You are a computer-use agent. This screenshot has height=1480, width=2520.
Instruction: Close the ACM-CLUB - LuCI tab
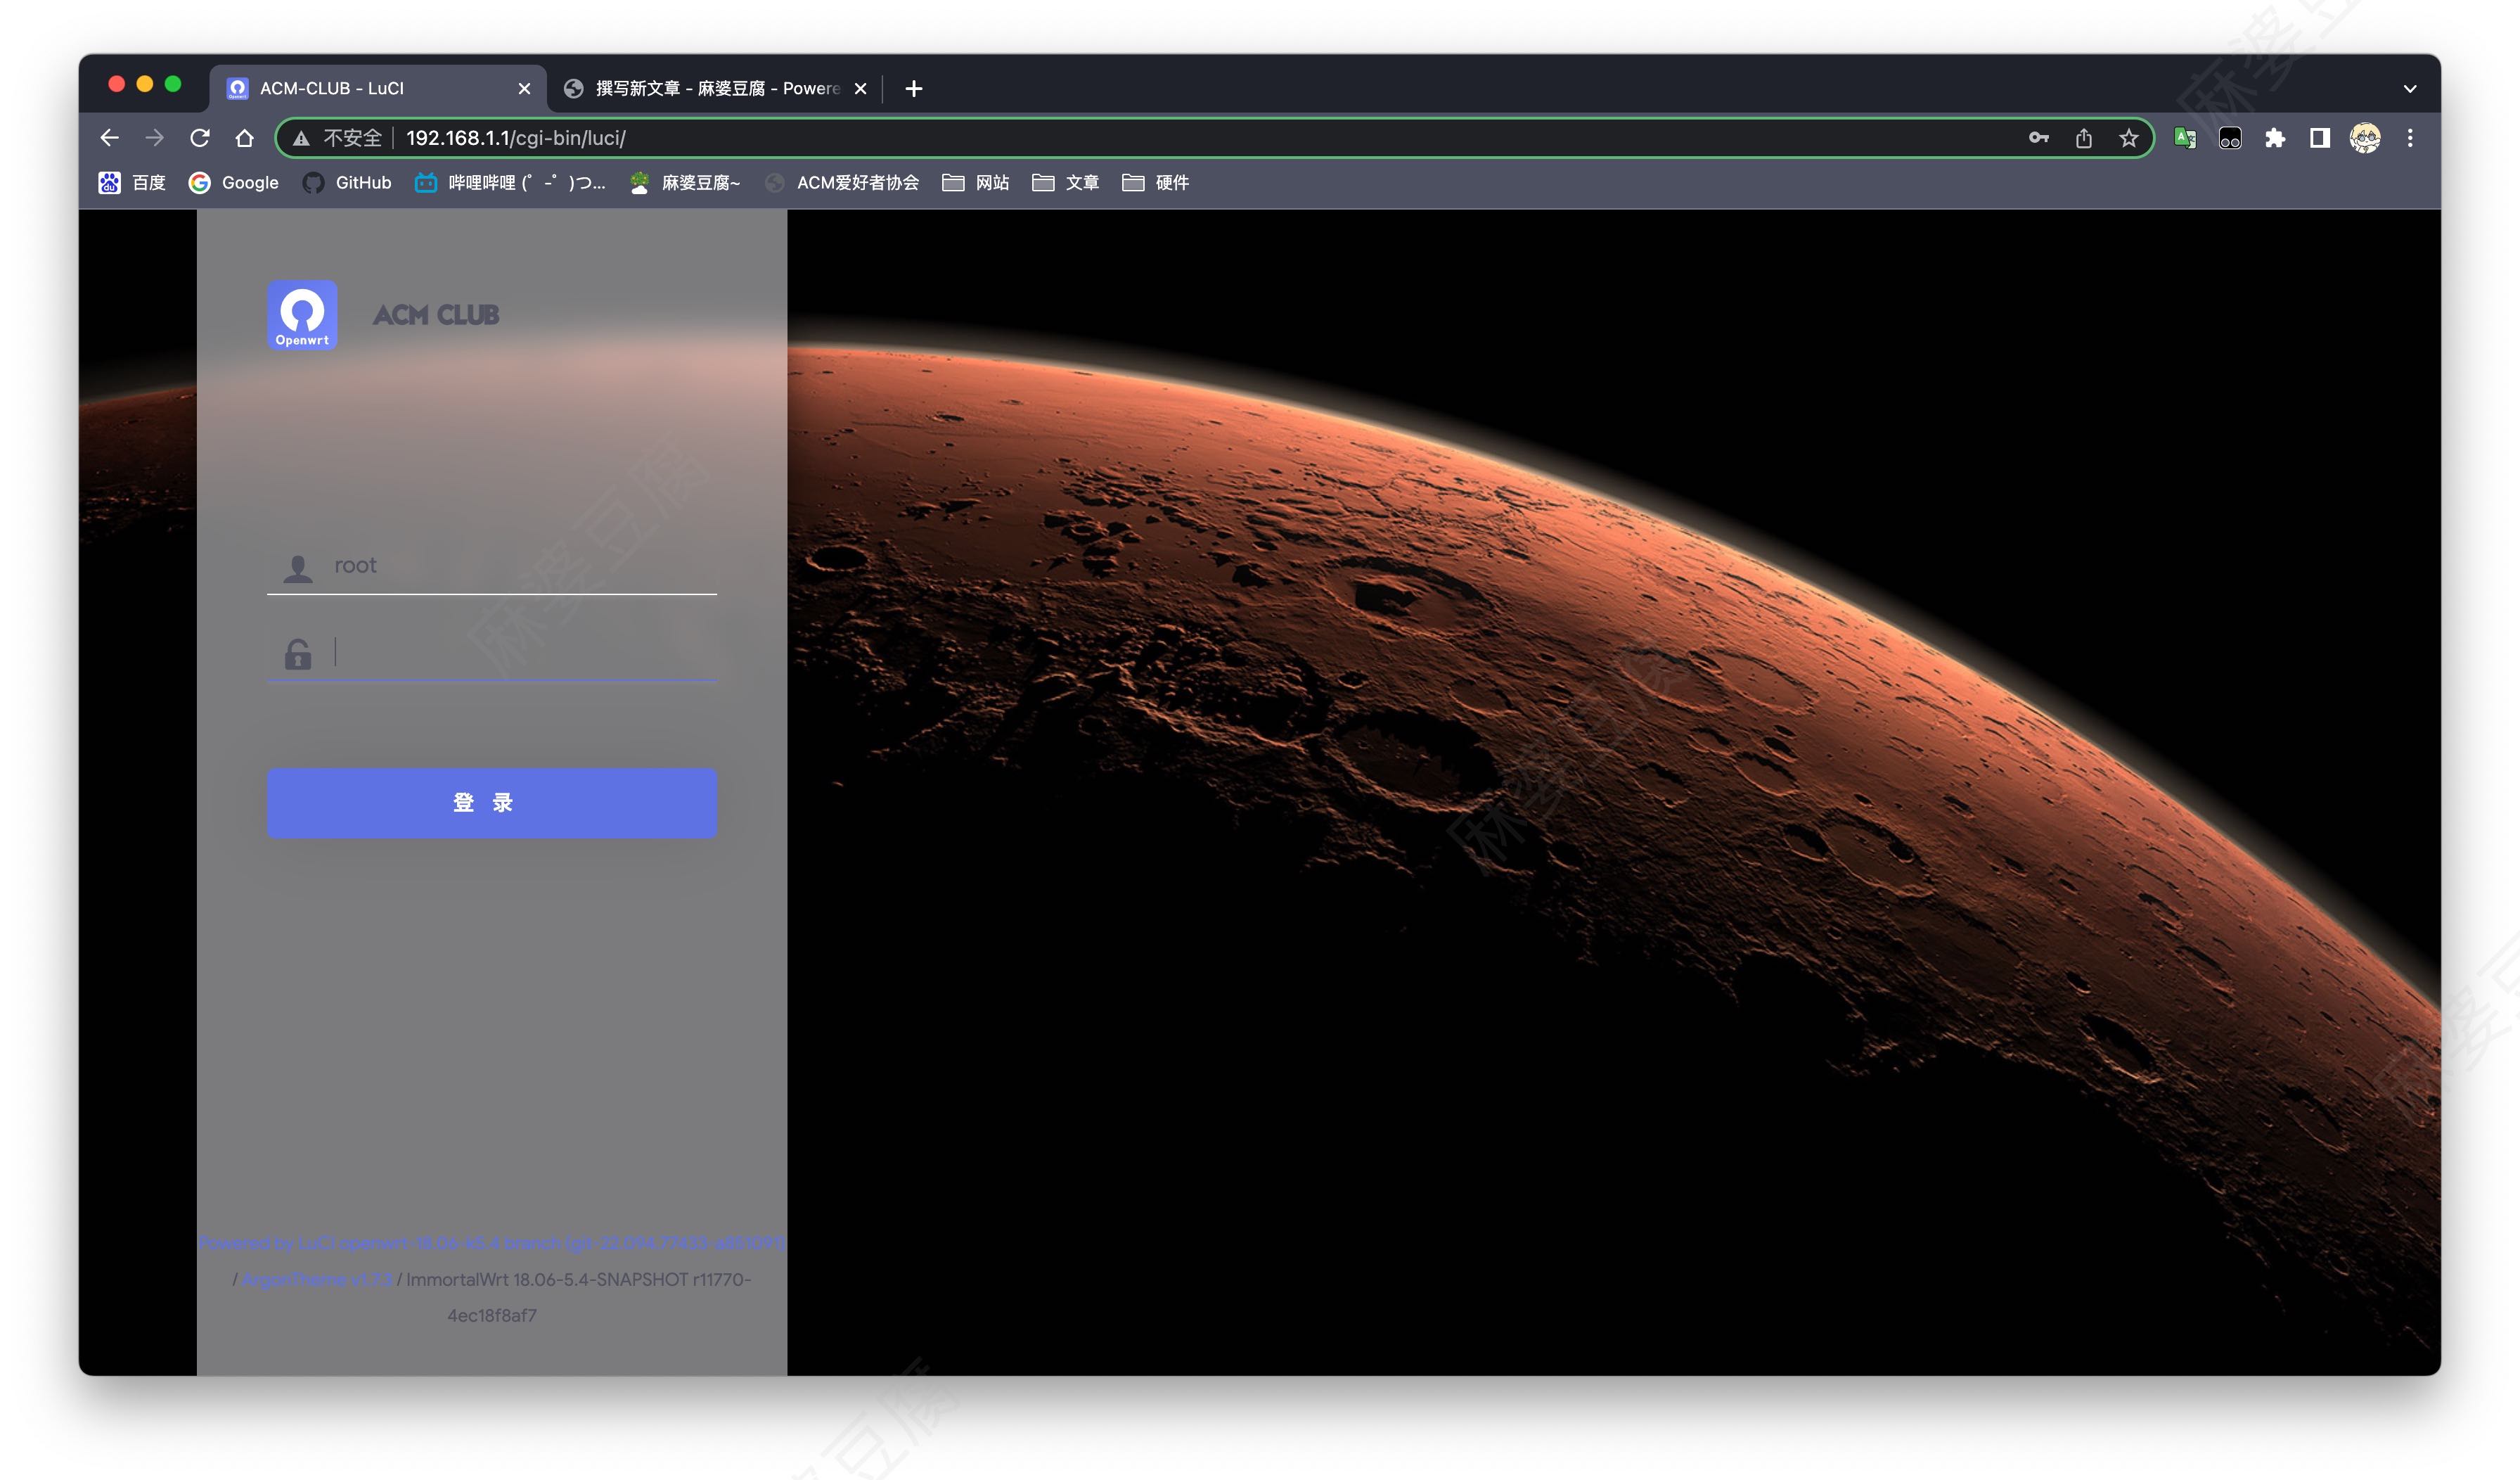coord(524,88)
